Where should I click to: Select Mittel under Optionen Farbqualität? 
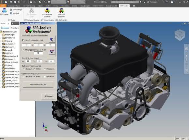[x=34, y=77]
